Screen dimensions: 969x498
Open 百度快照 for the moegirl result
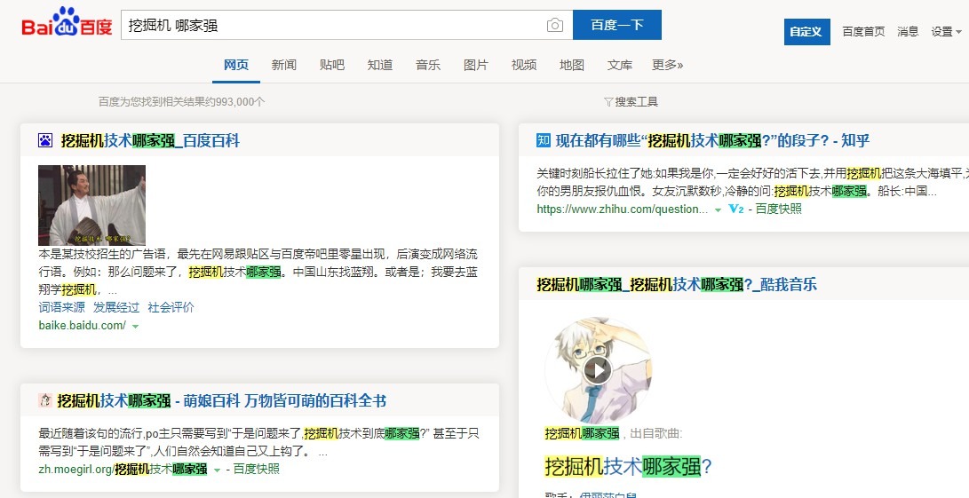[257, 469]
